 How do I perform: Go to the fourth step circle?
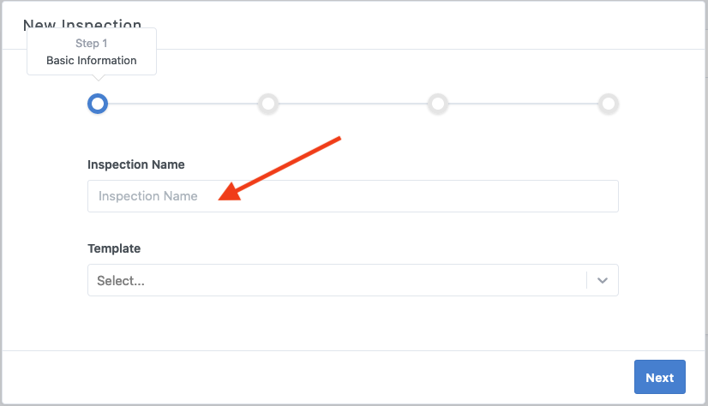coord(609,104)
